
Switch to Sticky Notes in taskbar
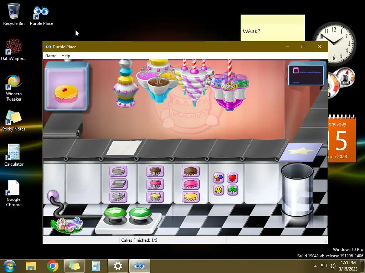pyautogui.click(x=74, y=266)
